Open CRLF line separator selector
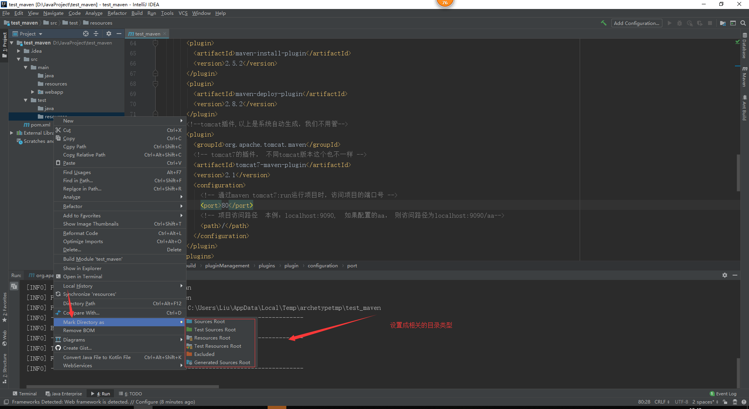 tap(662, 402)
